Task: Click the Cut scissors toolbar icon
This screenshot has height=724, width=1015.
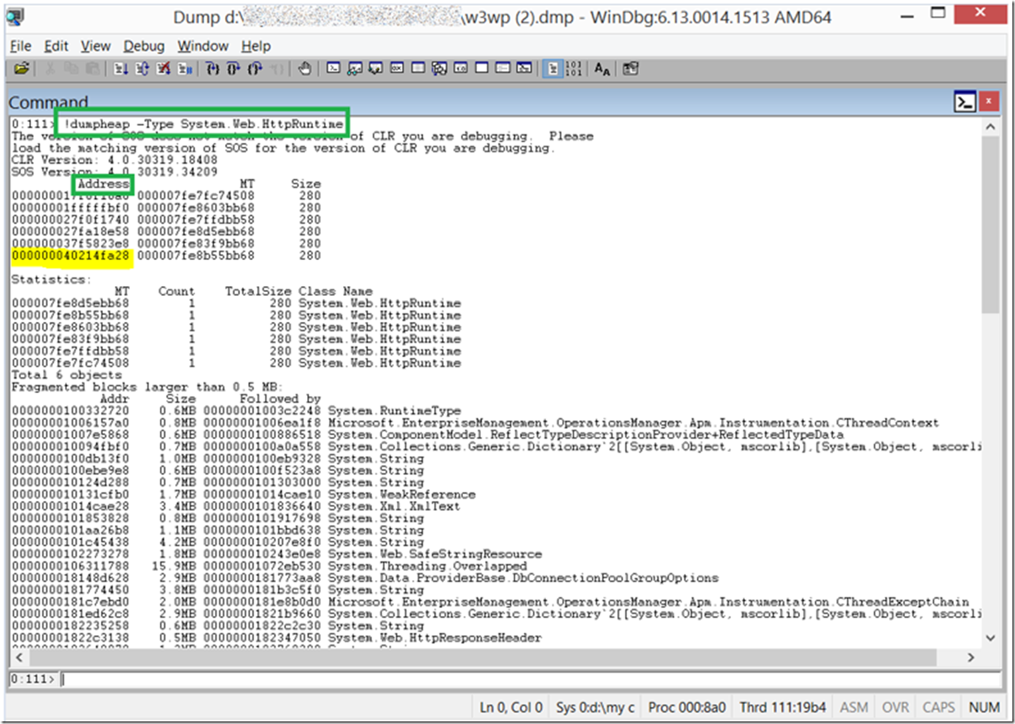Action: pos(50,68)
